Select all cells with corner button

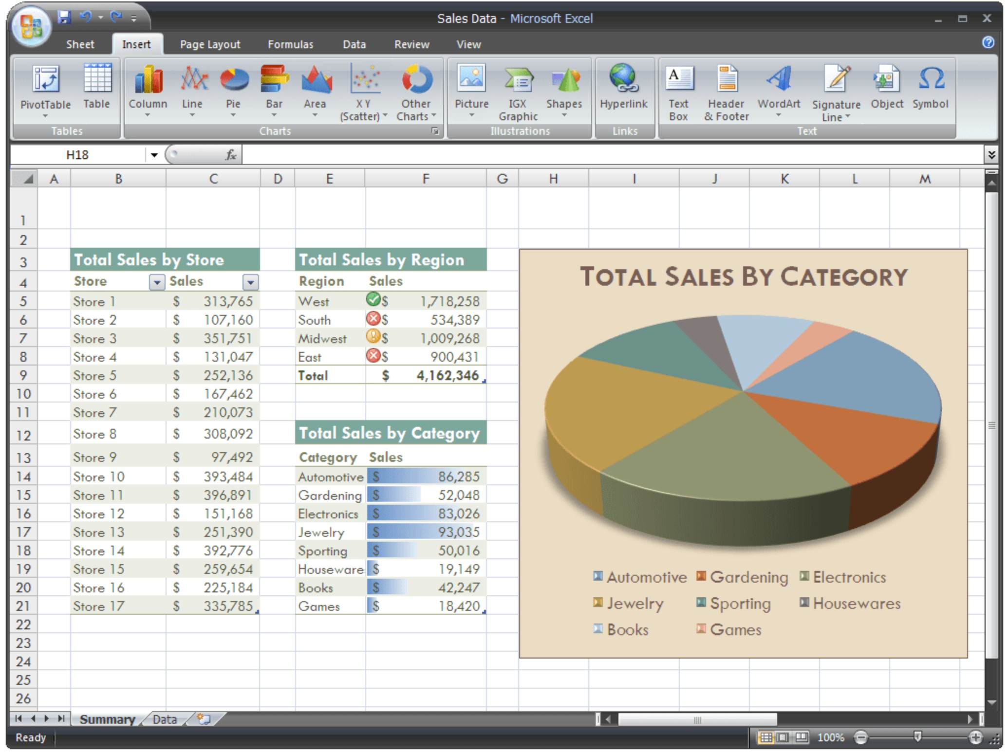24,179
